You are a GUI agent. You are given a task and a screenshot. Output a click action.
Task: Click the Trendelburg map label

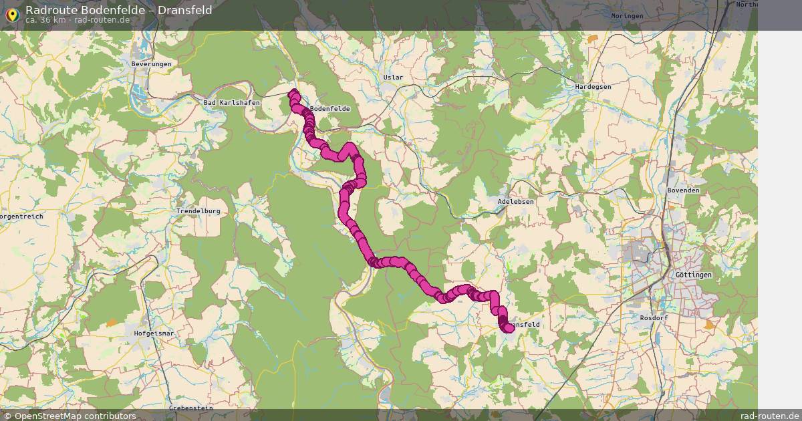(x=198, y=210)
